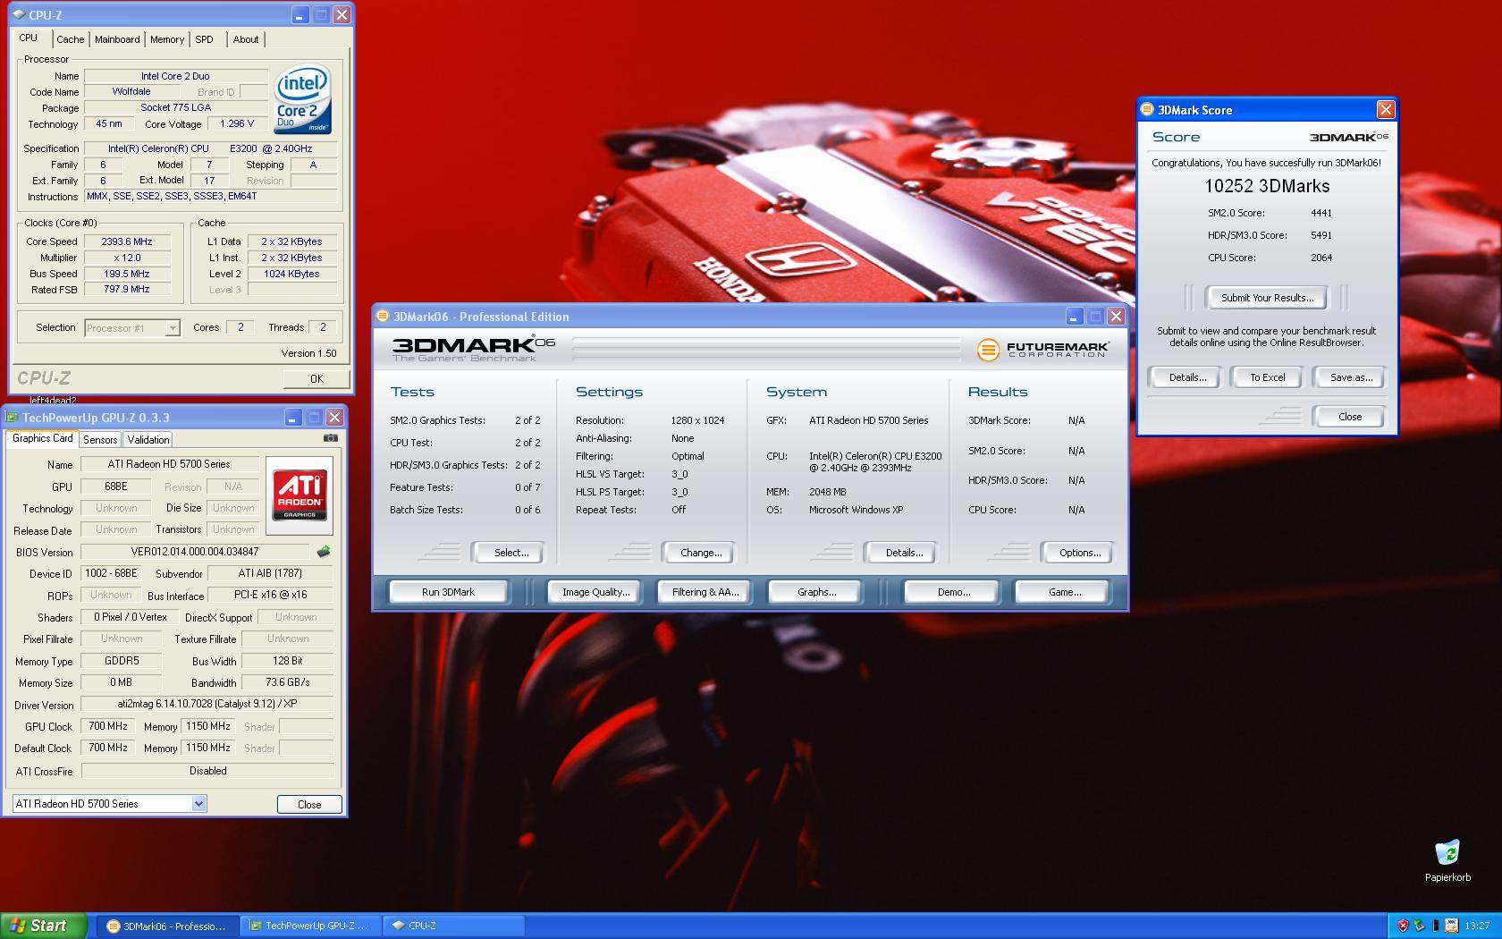Click the 10252 3DMarks score text
1502x939 pixels.
(x=1267, y=186)
